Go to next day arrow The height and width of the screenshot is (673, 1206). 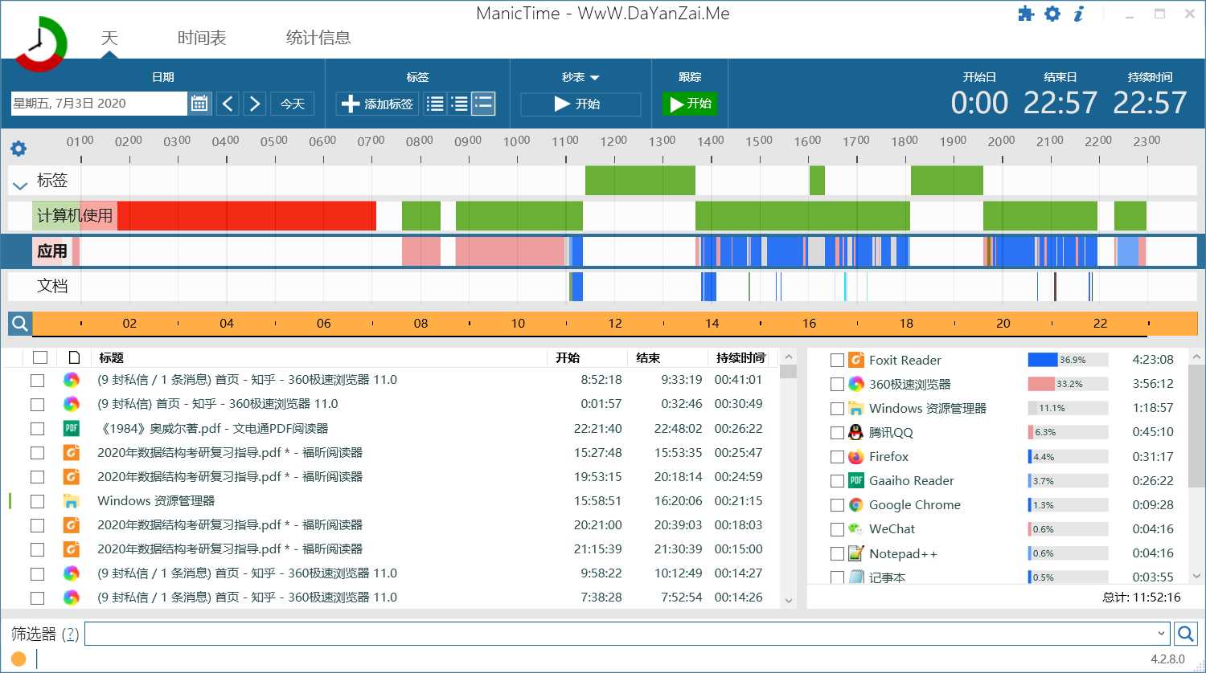(255, 104)
